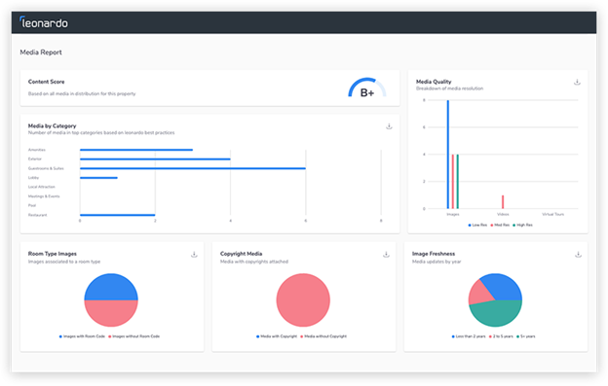Download the Media by Category chart
The width and height of the screenshot is (608, 386).
(389, 126)
